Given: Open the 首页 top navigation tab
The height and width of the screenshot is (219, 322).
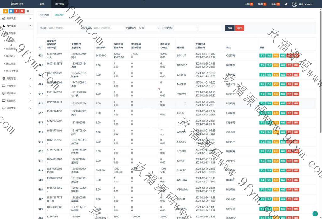Looking at the screenshot, I should 42,4.
